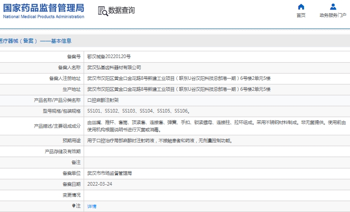The image size is (350, 212).
Task: Open 政务服务门户 link text
Action: coord(333,15)
